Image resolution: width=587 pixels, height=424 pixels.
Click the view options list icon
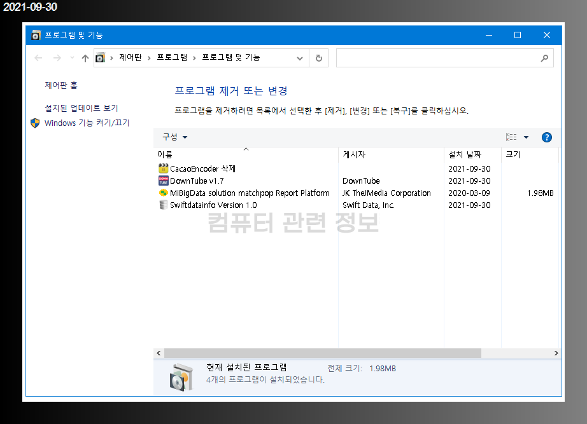point(511,137)
